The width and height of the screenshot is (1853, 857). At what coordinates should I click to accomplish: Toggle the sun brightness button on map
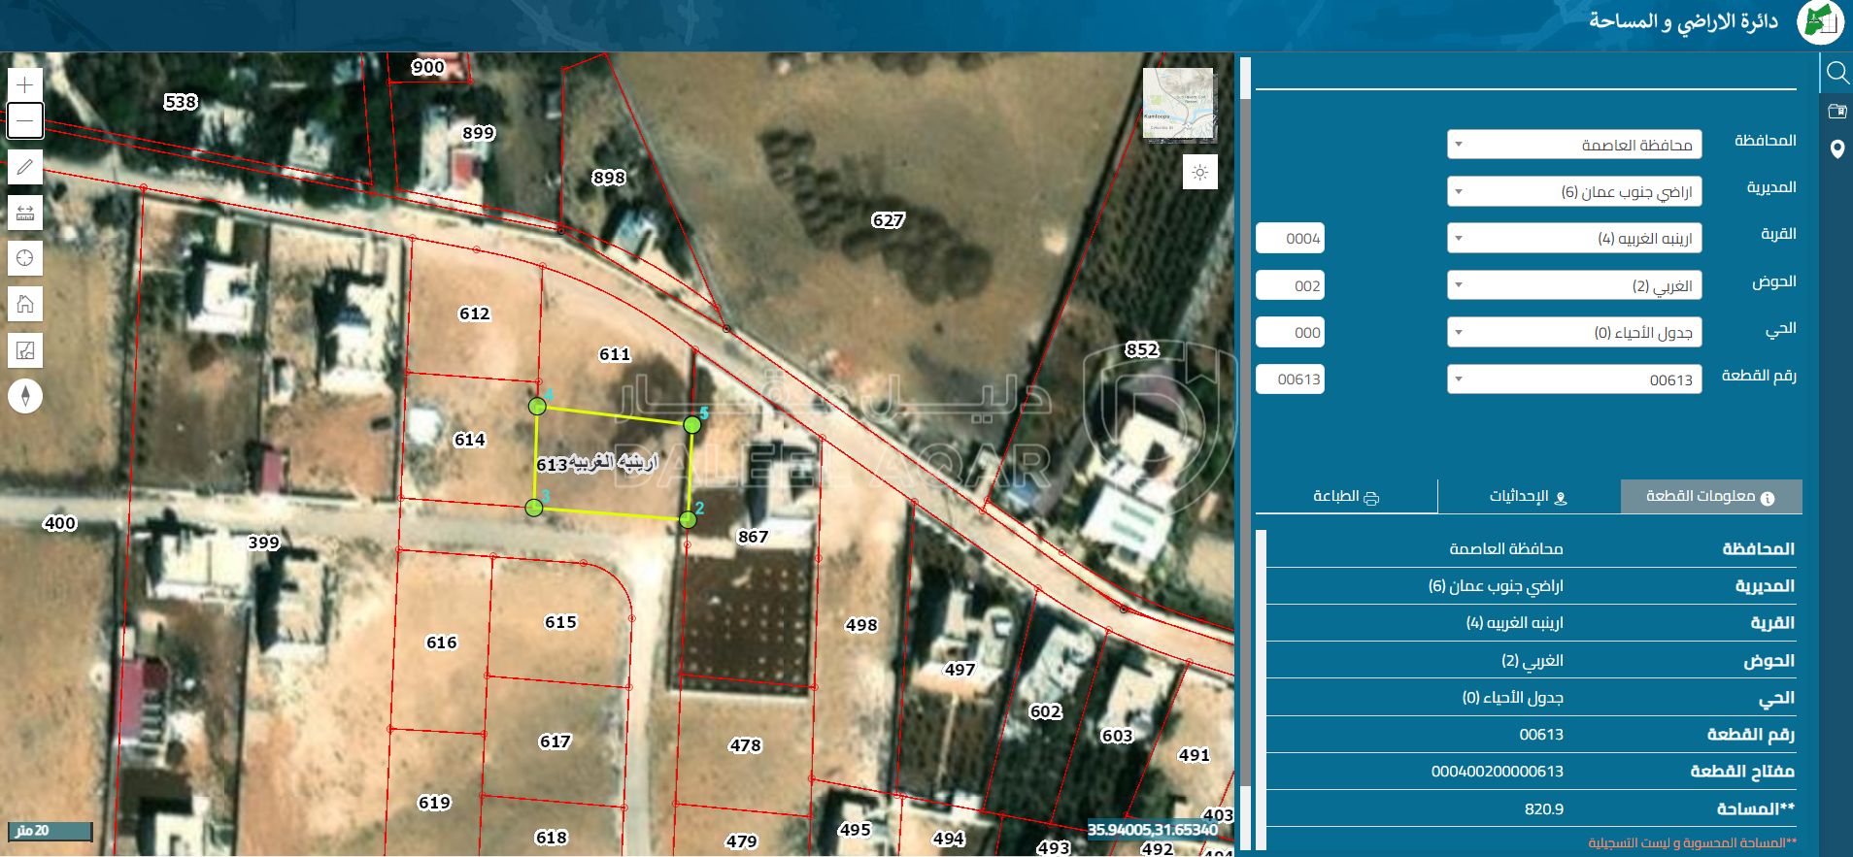tap(1200, 173)
